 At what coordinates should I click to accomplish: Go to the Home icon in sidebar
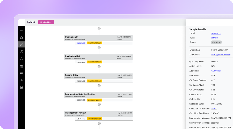[21, 37]
